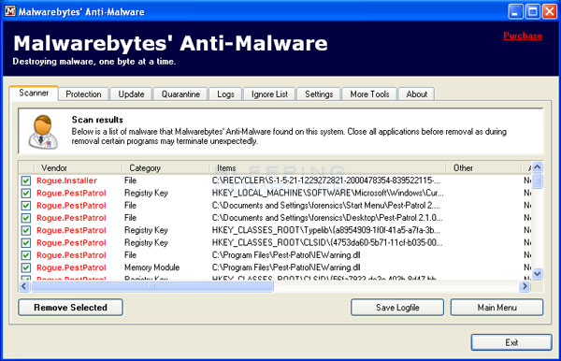Image resolution: width=561 pixels, height=361 pixels.
Task: Sort results by the Category column header
Action: [x=165, y=167]
